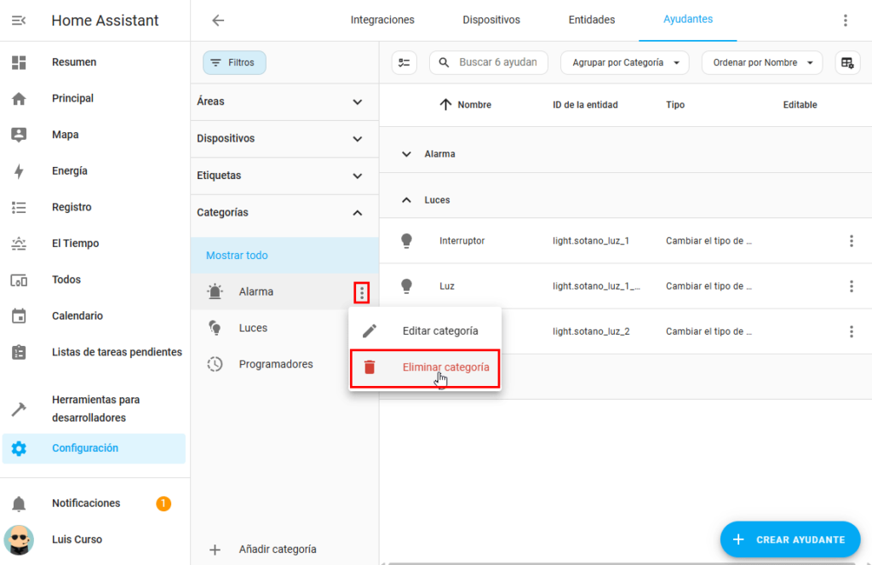Open Notificaciones bell in sidebar
Screen dimensions: 872x565
click(x=19, y=504)
